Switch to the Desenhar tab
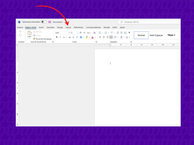Viewport: 194px width, 145px height. point(51,27)
